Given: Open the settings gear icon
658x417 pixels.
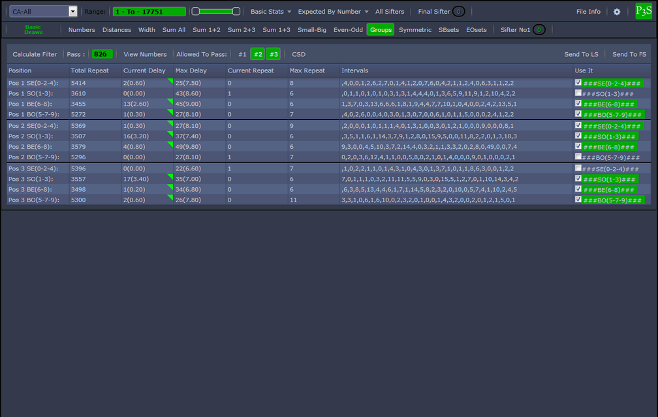Looking at the screenshot, I should [616, 12].
